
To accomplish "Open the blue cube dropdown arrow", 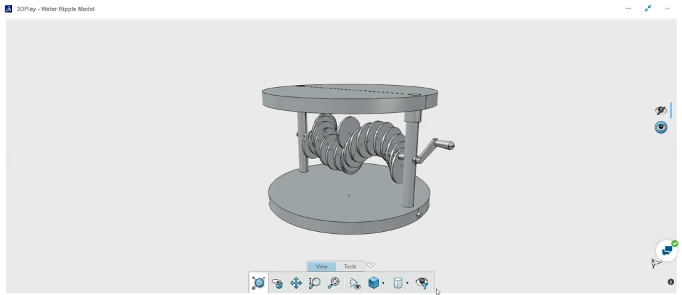I will 383,283.
